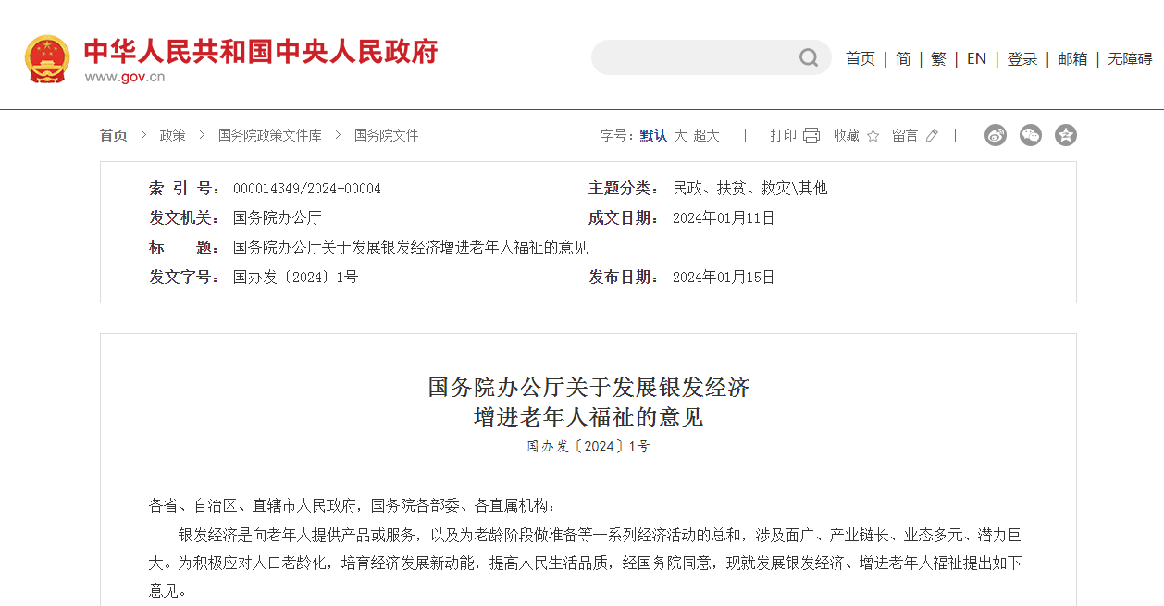This screenshot has width=1164, height=606.
Task: Select the 默认 font size option
Action: click(651, 135)
